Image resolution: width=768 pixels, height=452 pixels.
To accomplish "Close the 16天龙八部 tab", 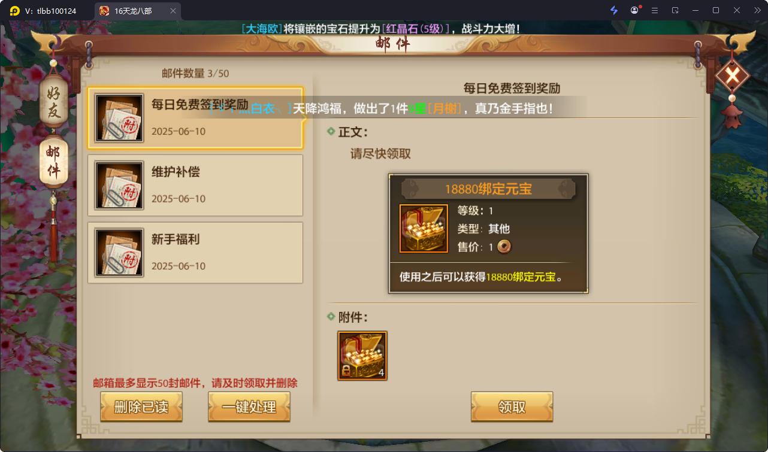I will pyautogui.click(x=173, y=11).
